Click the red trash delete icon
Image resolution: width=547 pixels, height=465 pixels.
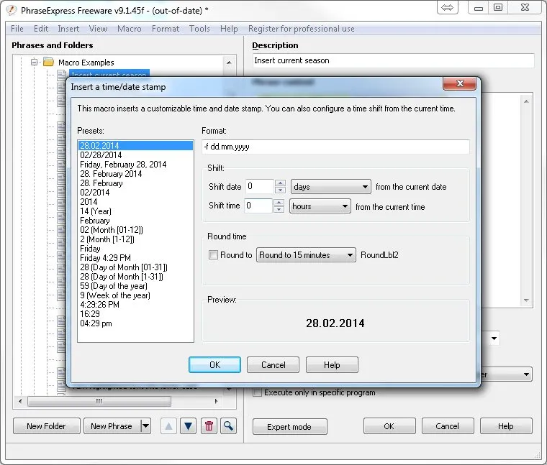click(209, 426)
